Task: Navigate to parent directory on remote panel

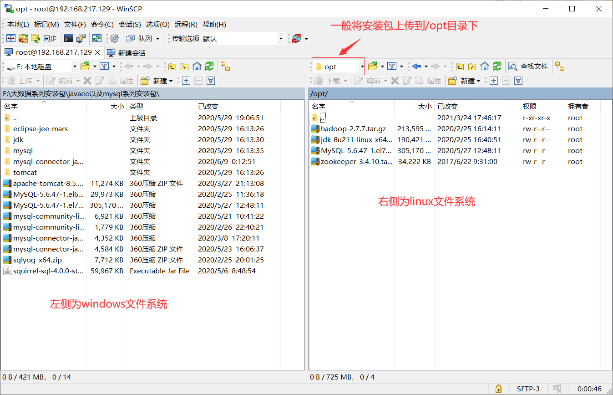Action: point(460,67)
